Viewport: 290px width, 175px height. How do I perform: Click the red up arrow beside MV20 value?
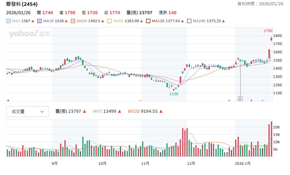click(x=161, y=112)
